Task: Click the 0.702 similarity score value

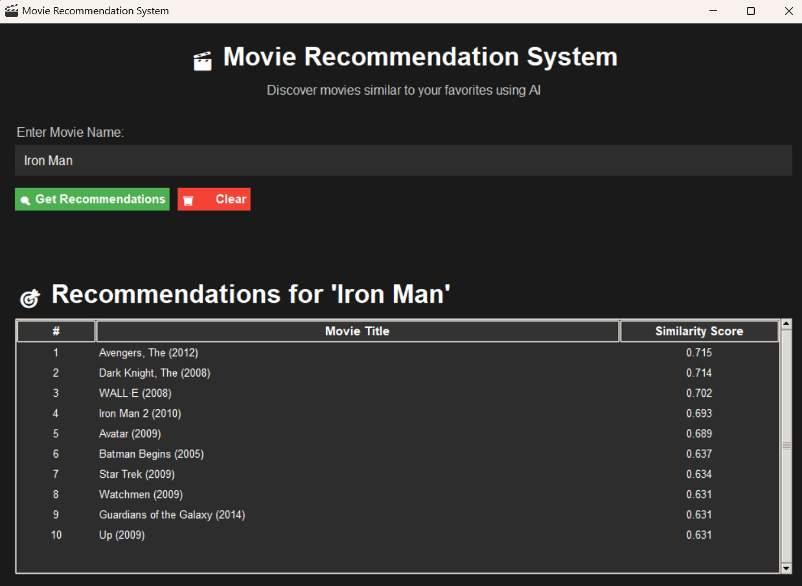Action: tap(699, 393)
